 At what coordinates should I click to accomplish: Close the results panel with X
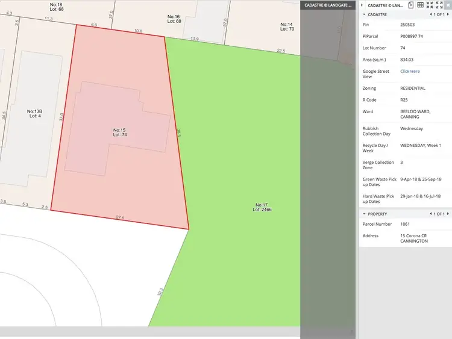click(x=448, y=5)
